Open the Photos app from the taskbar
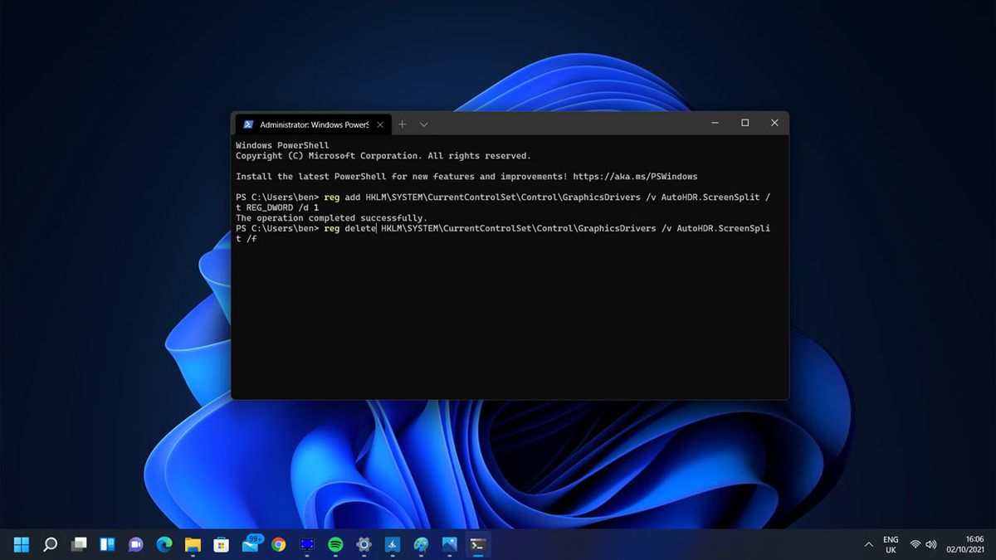Screen dimensions: 996x560 coord(448,545)
